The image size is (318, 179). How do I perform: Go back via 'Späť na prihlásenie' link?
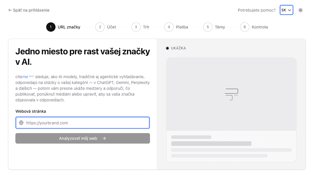(29, 10)
